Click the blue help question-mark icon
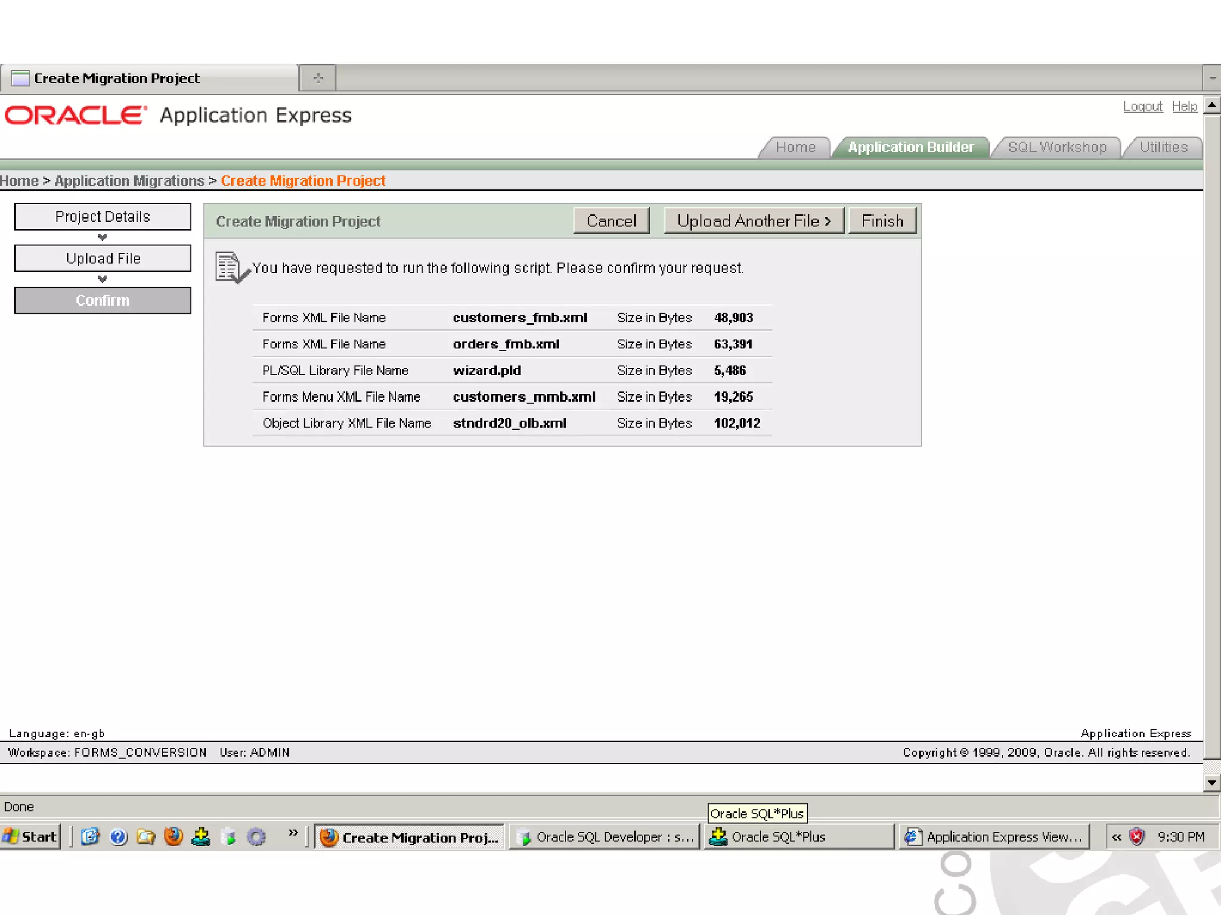The height and width of the screenshot is (915, 1221). click(119, 836)
